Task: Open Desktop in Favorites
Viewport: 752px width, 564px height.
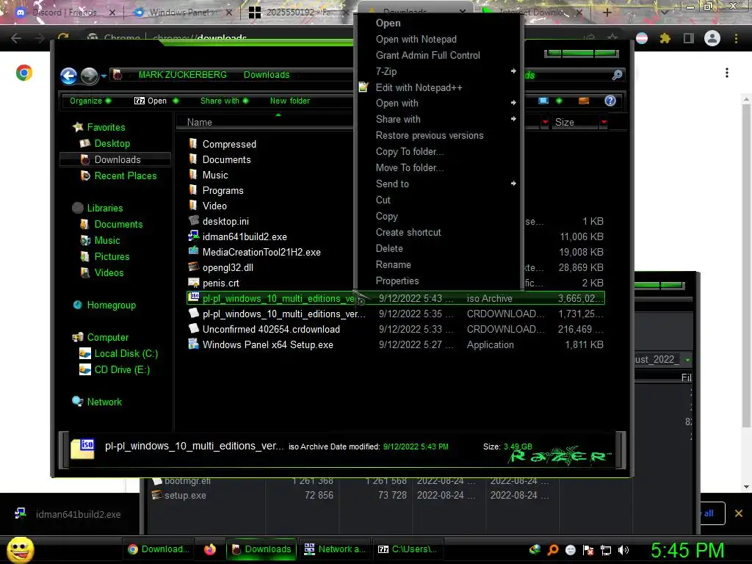Action: click(106, 143)
